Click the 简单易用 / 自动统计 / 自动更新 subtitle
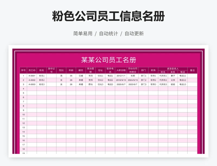 point(108,34)
